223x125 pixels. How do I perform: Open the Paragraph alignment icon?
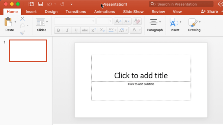153,22
